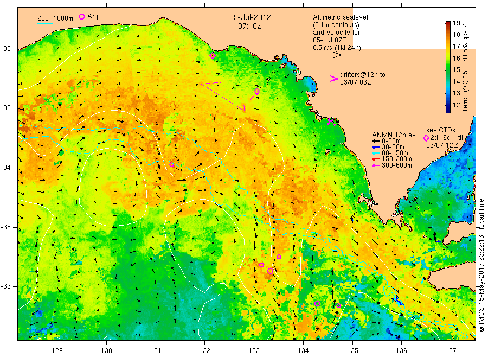This screenshot has height=358, width=488.
Task: Click the temperature color bar scale
Action: [x=448, y=67]
